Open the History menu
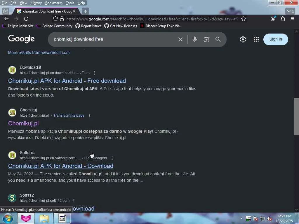 click(x=36, y=3)
